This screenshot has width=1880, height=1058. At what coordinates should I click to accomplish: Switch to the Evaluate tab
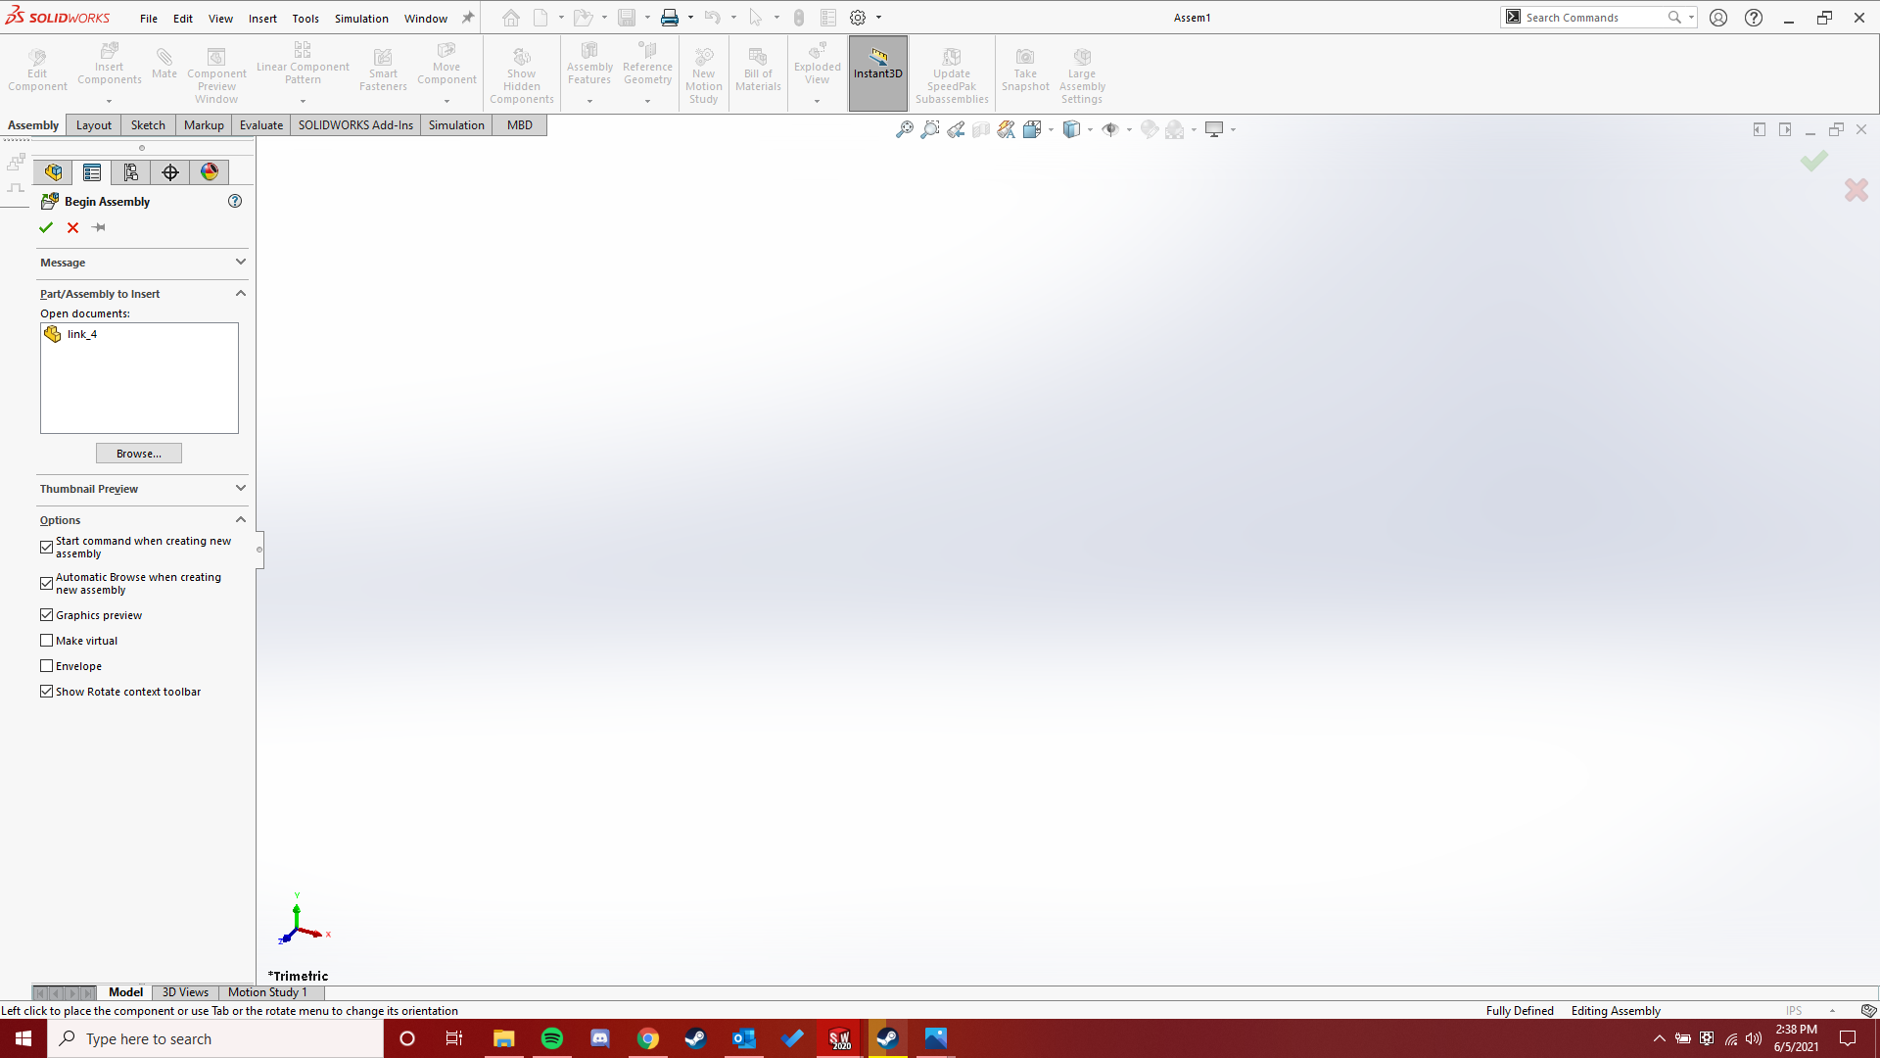(x=260, y=124)
